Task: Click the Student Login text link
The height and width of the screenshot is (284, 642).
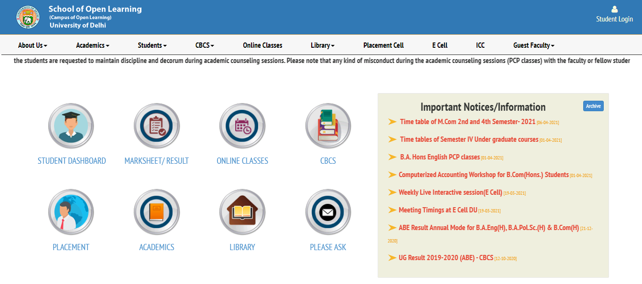Action: point(614,19)
